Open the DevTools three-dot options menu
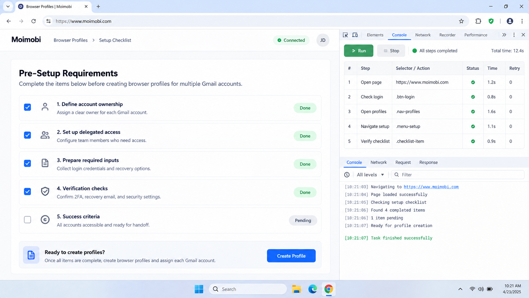Viewport: 529px width, 298px height. point(514,35)
